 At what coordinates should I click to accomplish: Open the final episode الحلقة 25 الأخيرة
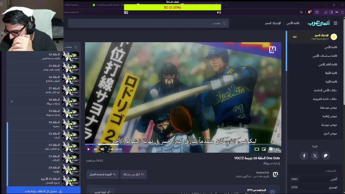(x=44, y=181)
